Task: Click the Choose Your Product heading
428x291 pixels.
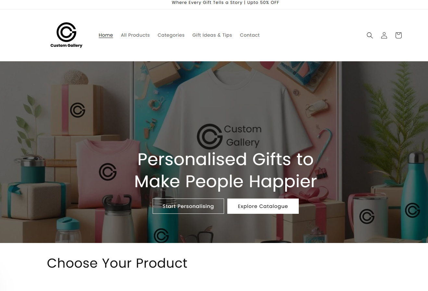Action: pyautogui.click(x=117, y=263)
